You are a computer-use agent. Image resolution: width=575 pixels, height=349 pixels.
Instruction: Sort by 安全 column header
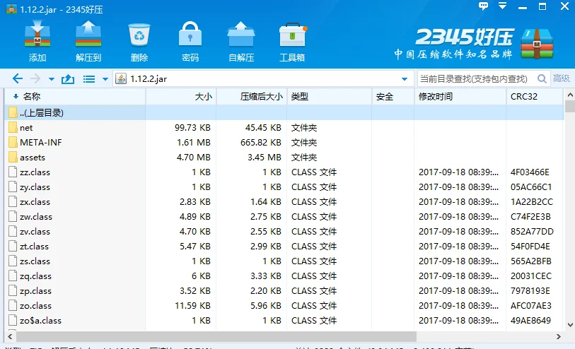393,97
